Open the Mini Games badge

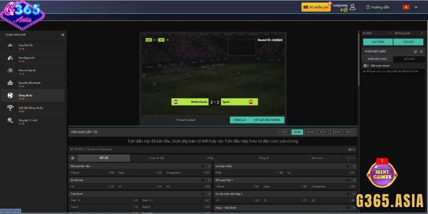(x=382, y=175)
